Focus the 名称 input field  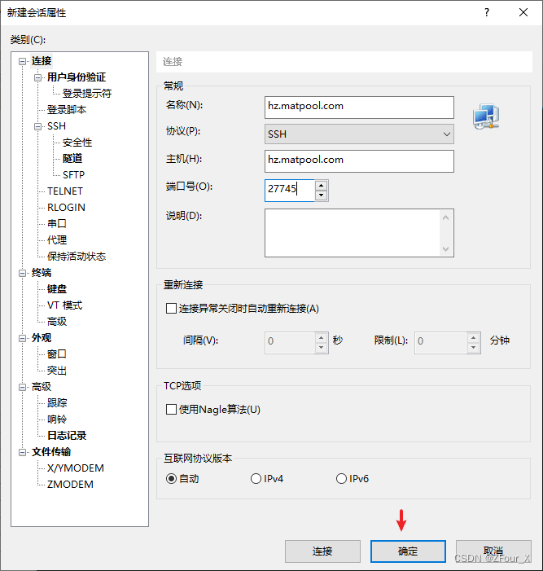click(359, 108)
